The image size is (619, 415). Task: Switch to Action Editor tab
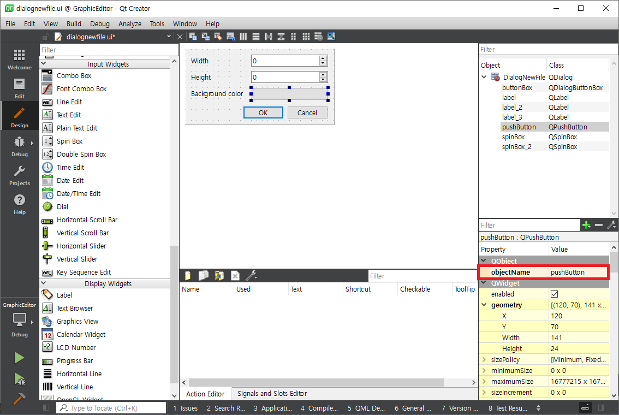point(205,394)
